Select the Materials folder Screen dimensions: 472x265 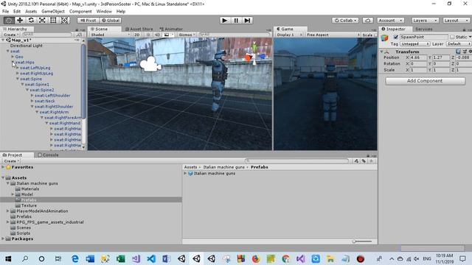pyautogui.click(x=30, y=189)
